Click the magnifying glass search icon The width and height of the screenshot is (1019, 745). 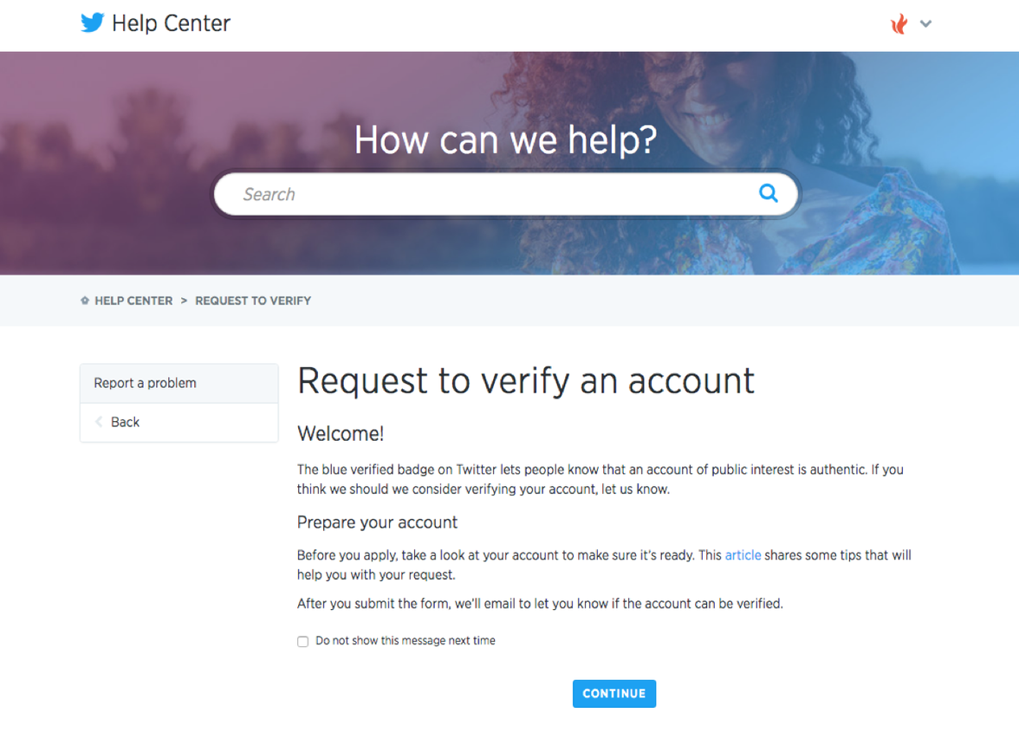point(768,193)
